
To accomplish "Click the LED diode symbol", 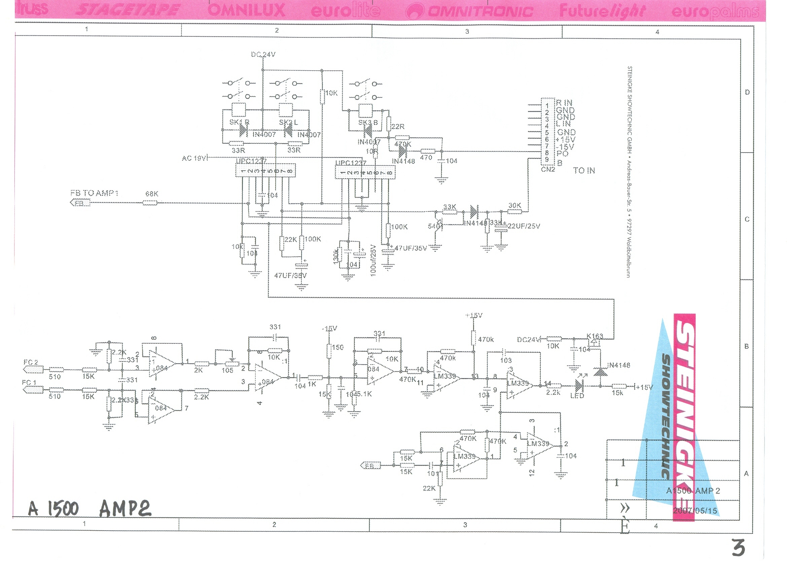I will point(579,385).
